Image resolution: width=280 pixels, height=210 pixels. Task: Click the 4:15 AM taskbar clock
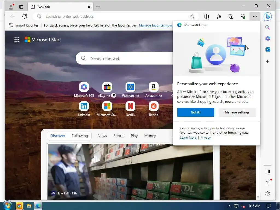click(x=254, y=206)
